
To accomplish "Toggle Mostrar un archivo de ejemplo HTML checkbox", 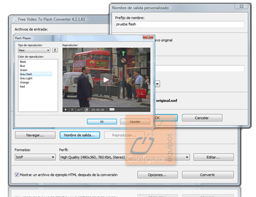I will click(x=17, y=175).
